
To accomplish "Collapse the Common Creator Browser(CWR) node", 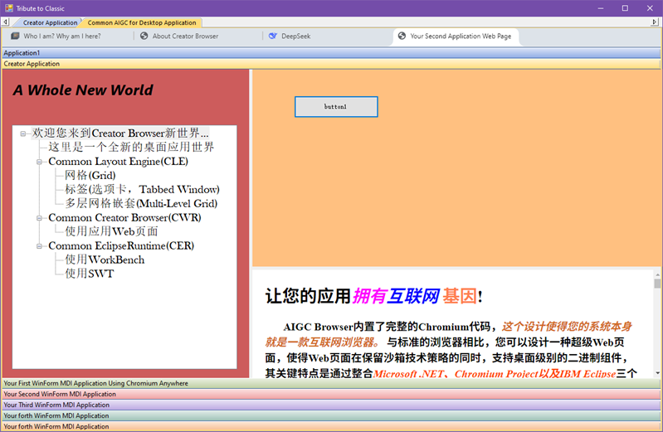I will pos(39,218).
